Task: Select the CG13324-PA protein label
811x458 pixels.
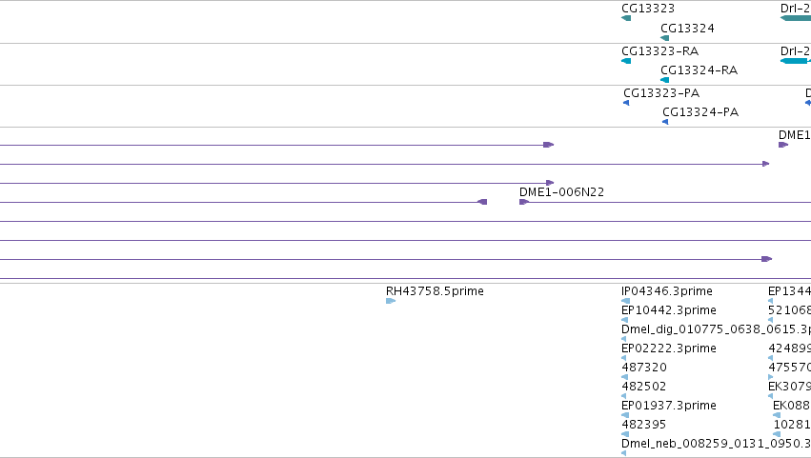Action: [x=700, y=112]
